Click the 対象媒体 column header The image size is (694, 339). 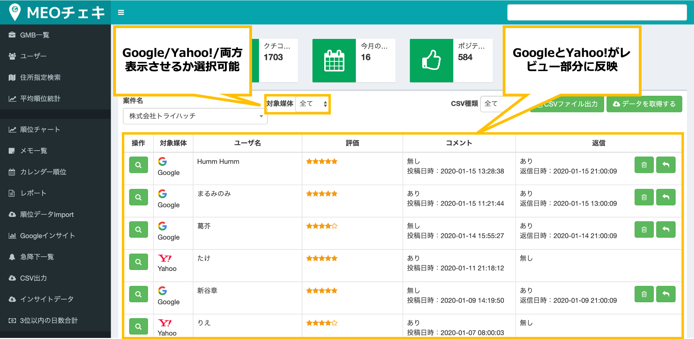pos(173,143)
